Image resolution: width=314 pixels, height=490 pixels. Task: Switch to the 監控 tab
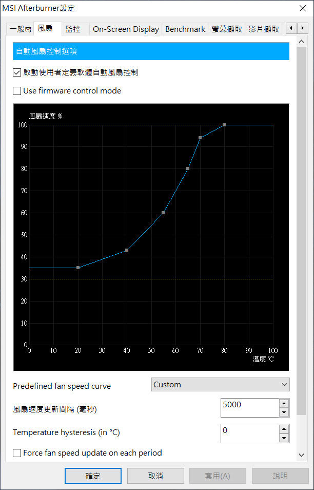click(75, 29)
